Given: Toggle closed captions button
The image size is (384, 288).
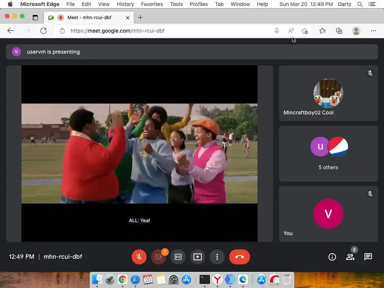Looking at the screenshot, I should (178, 256).
